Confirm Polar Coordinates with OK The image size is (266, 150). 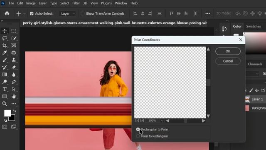(228, 51)
